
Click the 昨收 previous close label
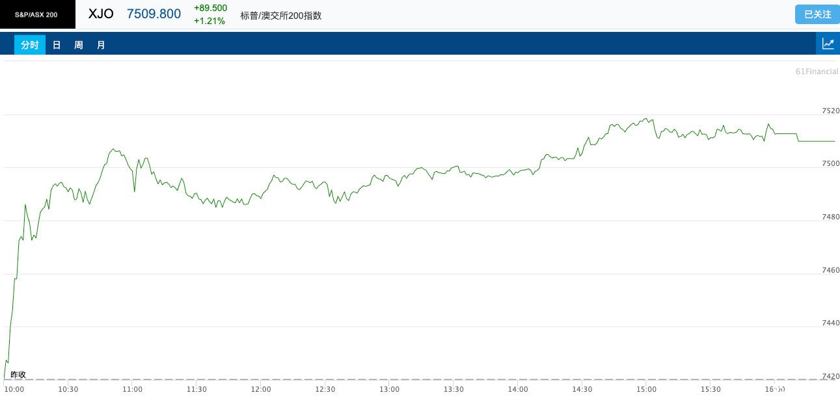pos(18,374)
